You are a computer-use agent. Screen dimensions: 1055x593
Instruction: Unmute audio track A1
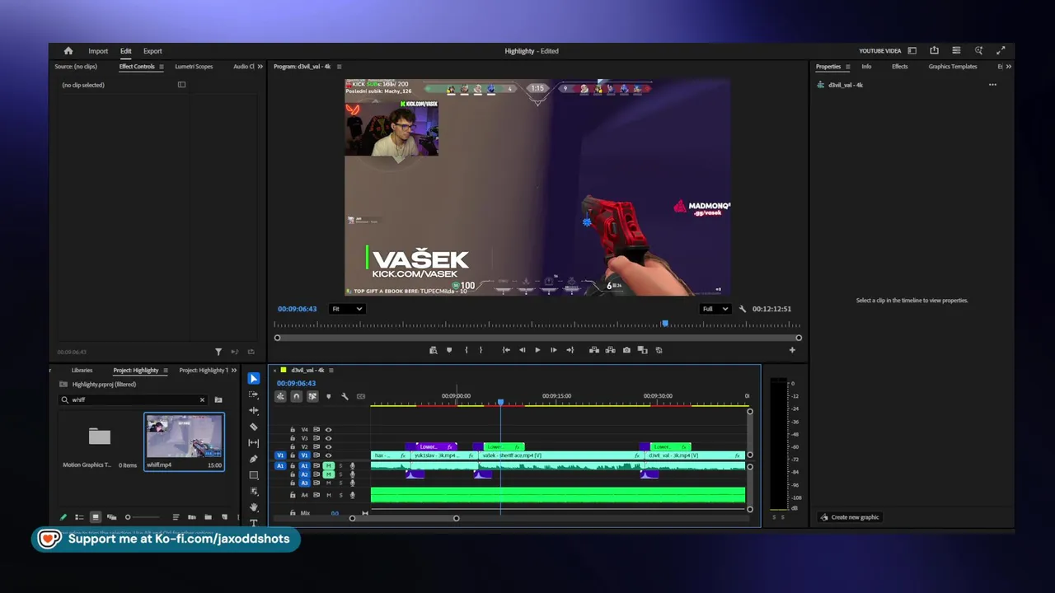click(x=328, y=466)
